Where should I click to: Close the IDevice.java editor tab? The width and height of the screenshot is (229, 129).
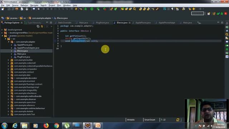pyautogui.click(x=130, y=23)
